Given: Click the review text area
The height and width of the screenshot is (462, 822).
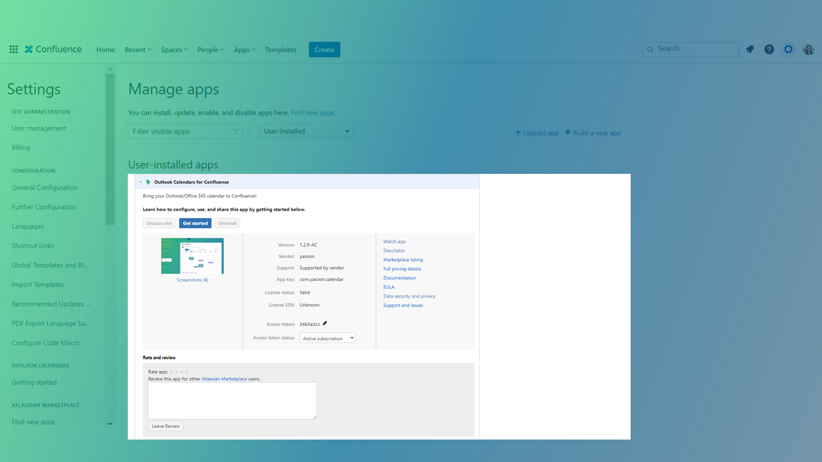Looking at the screenshot, I should pyautogui.click(x=232, y=400).
